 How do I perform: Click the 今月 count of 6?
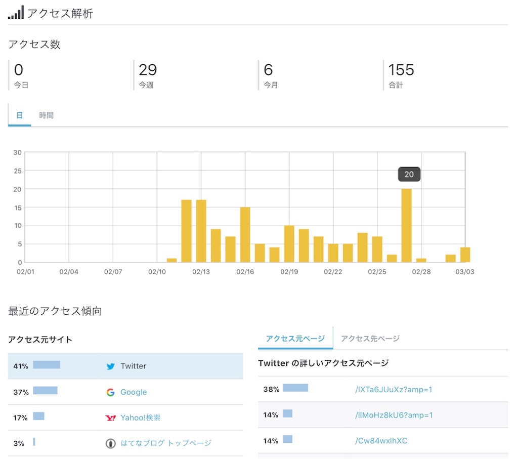pos(268,70)
